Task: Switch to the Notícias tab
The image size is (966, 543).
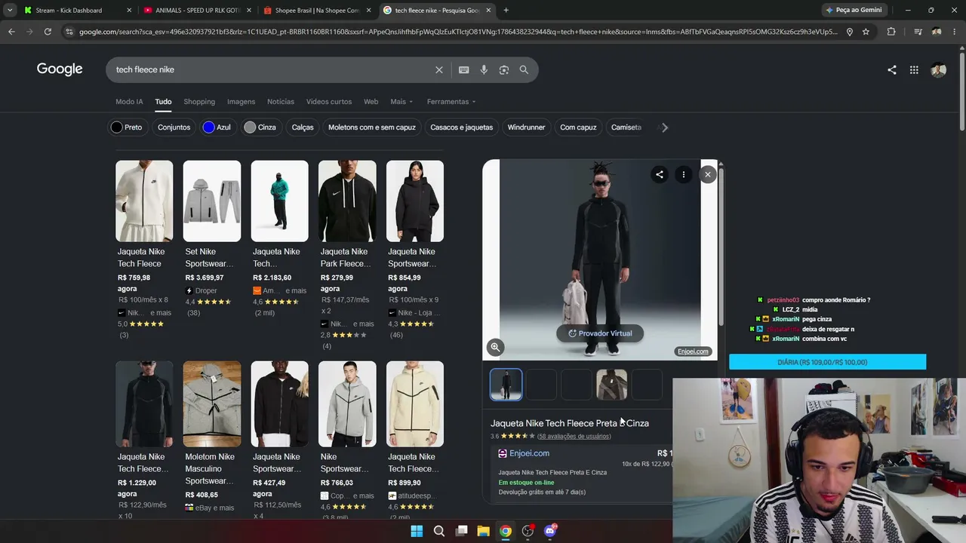Action: click(x=281, y=102)
